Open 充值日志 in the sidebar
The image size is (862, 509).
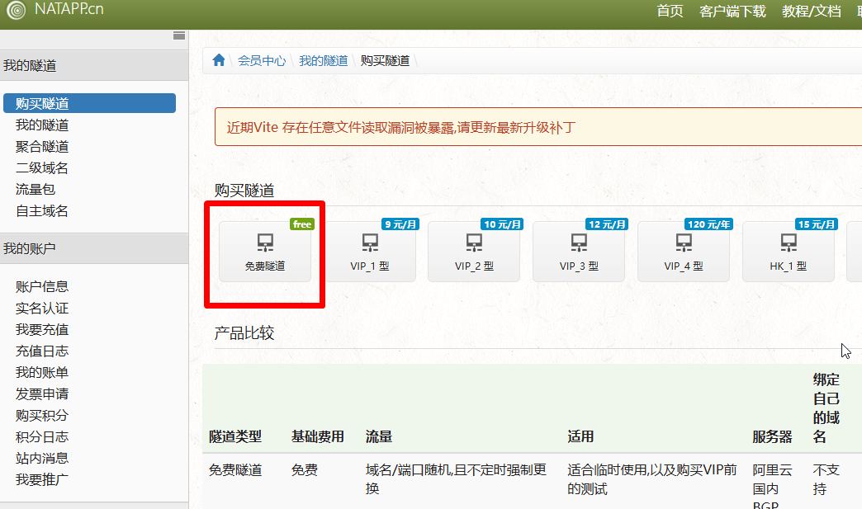point(42,351)
